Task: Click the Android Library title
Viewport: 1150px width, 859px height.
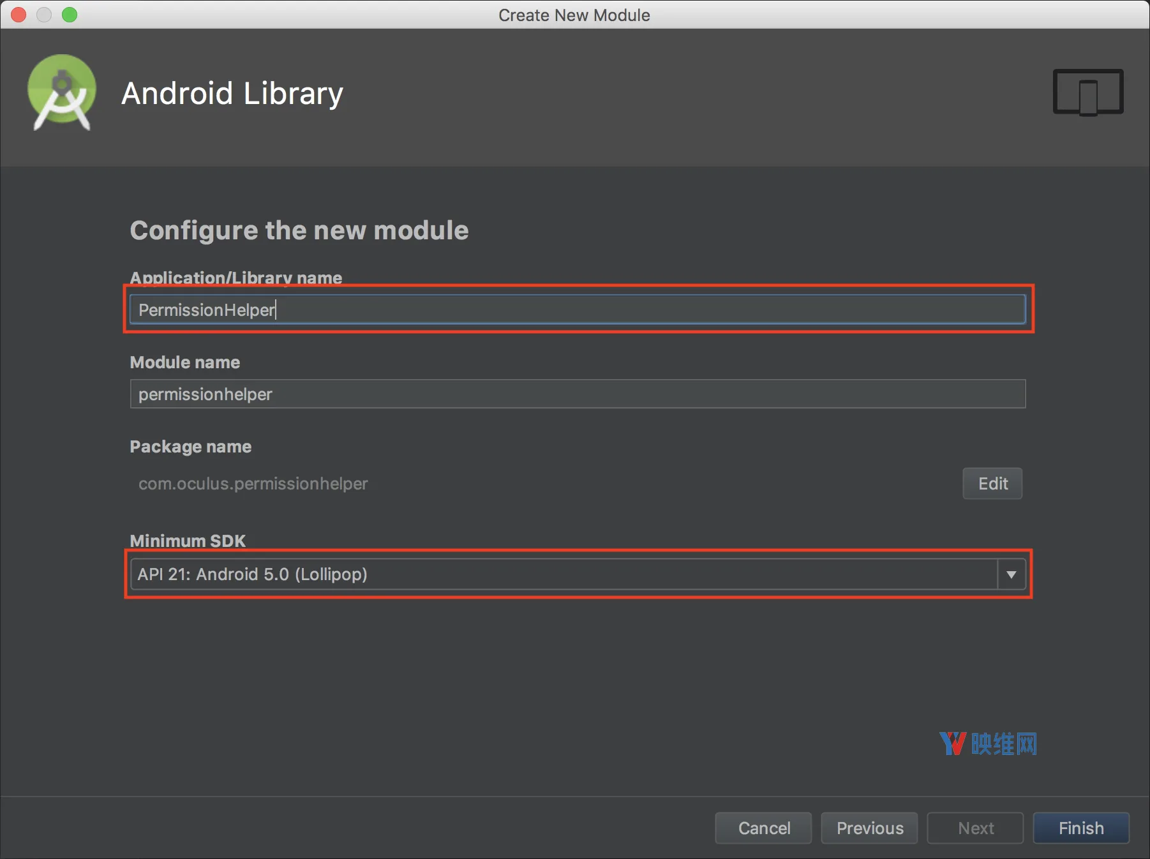Action: coord(232,93)
